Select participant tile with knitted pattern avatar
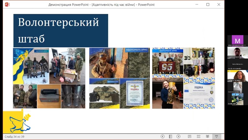Viewport: 248px width, 140px height. click(237, 87)
